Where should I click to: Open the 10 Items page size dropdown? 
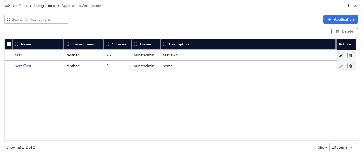point(342,147)
